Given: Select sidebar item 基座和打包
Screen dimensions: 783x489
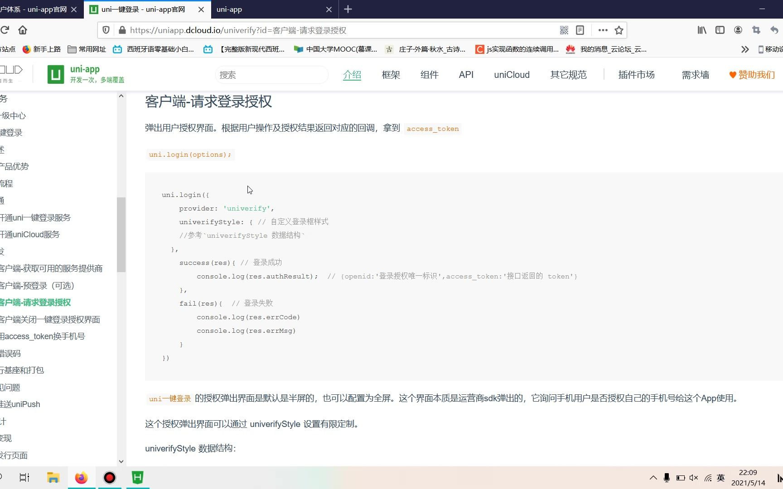Looking at the screenshot, I should (22, 370).
